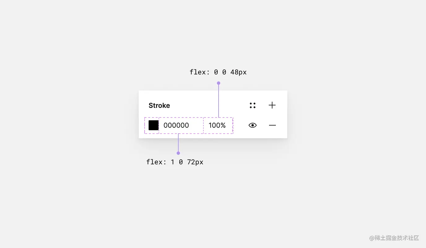Toggle stroke visibility with the eye icon
426x248 pixels.
253,125
